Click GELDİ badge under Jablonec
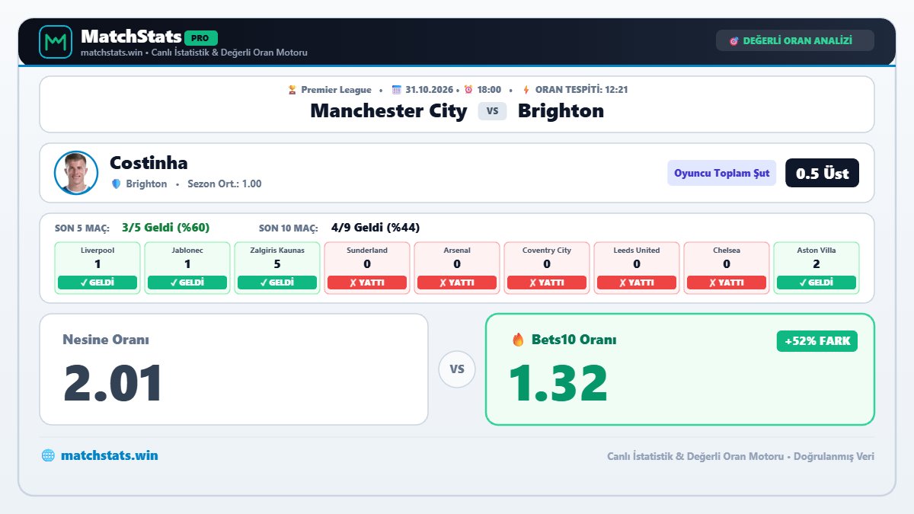The height and width of the screenshot is (514, 914). (x=187, y=283)
